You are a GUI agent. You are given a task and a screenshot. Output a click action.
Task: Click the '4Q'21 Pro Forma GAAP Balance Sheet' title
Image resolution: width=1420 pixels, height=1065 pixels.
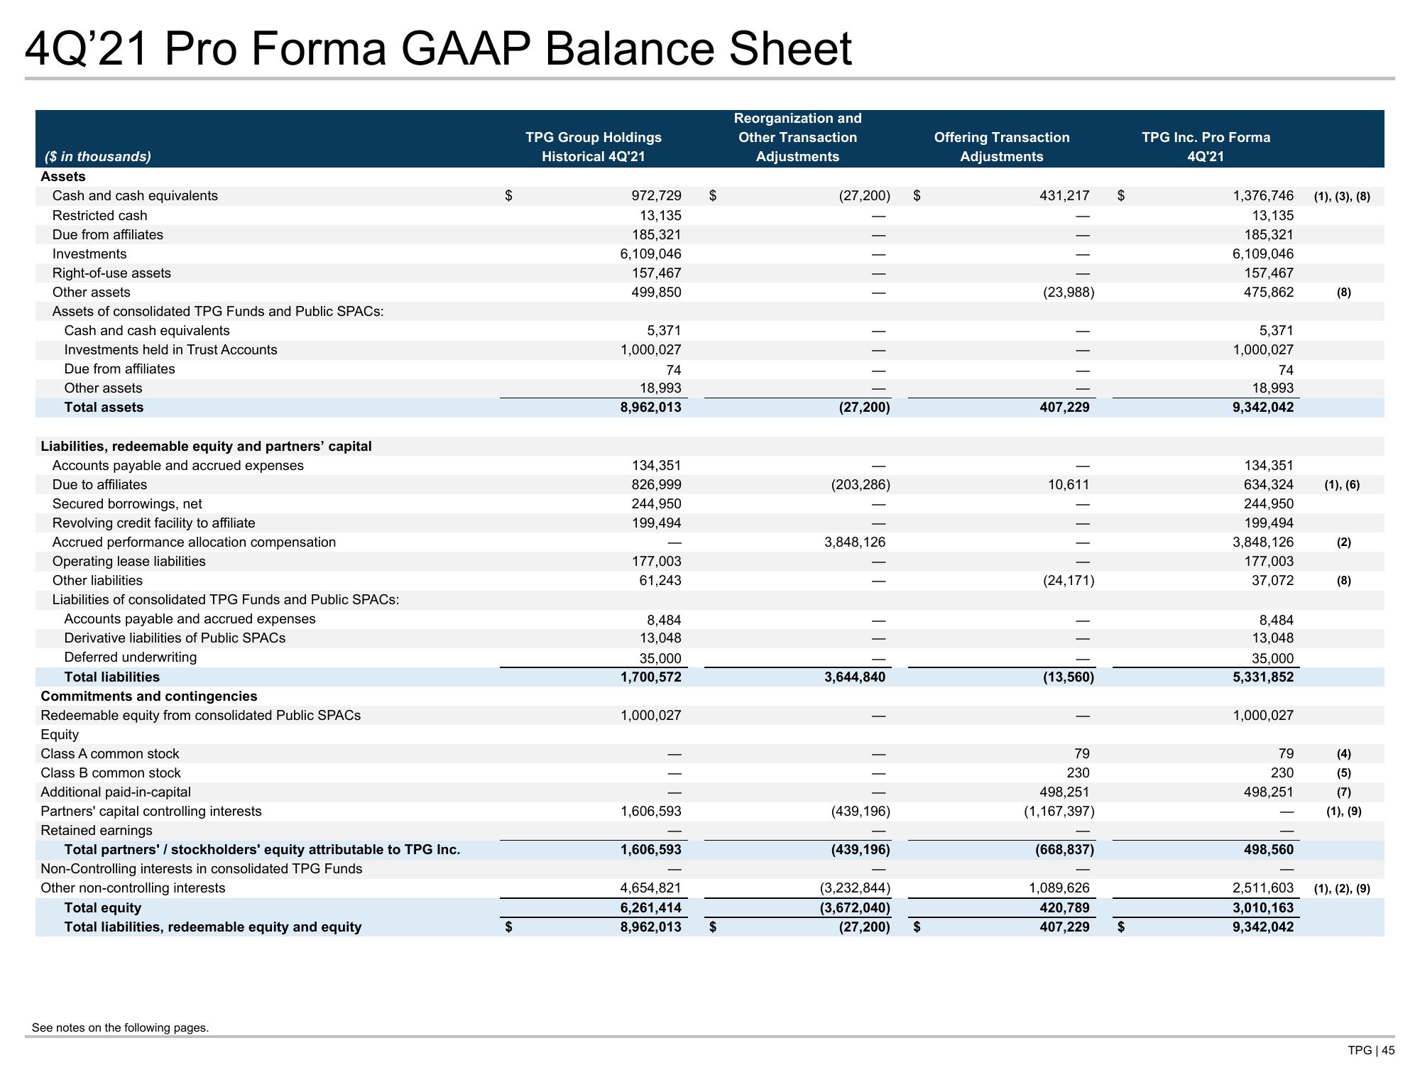pyautogui.click(x=438, y=50)
